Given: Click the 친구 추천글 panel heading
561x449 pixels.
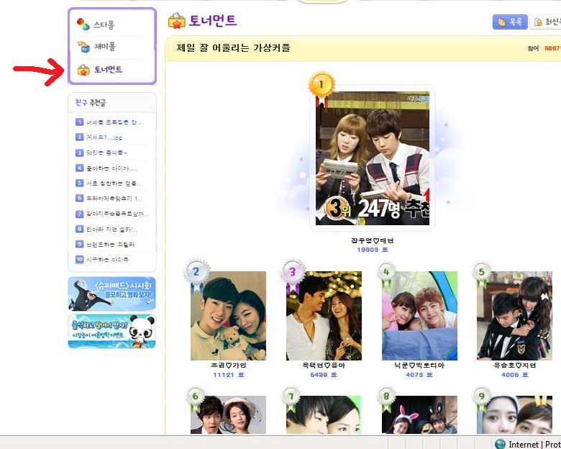Looking at the screenshot, I should [x=91, y=103].
